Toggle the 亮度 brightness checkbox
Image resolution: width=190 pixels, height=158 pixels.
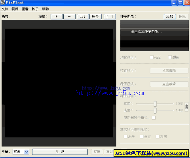[x=152, y=57]
